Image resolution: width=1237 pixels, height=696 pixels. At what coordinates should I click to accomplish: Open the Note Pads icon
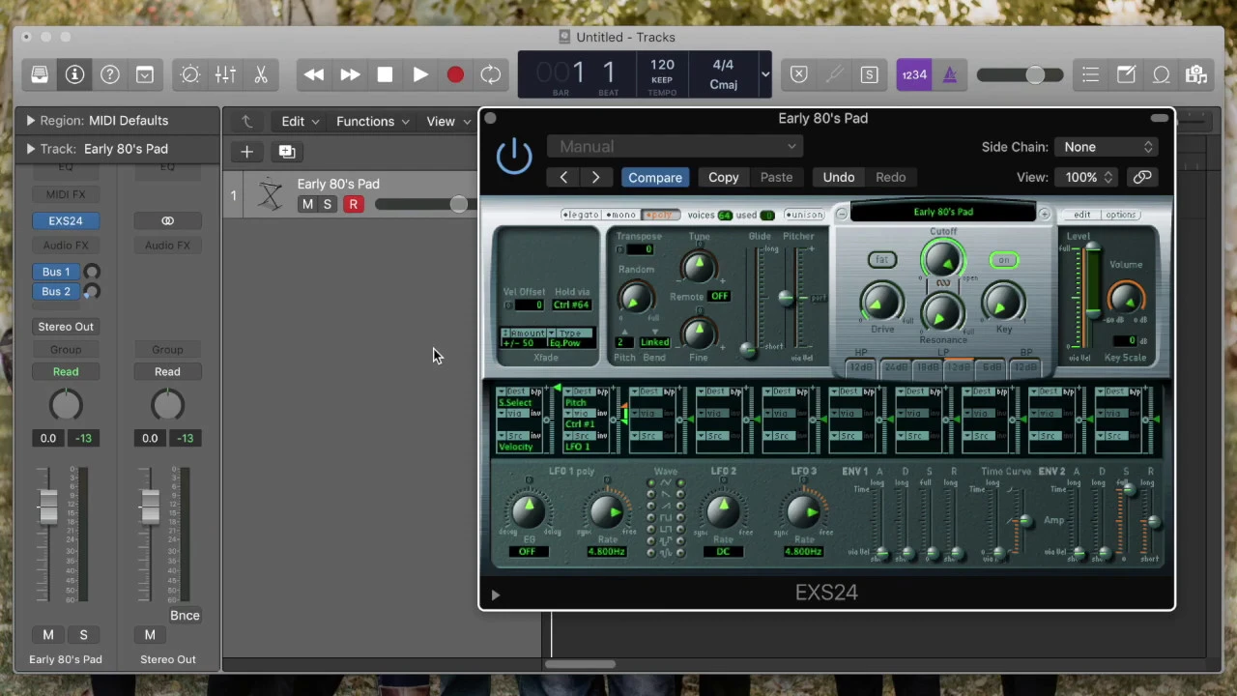click(1126, 74)
